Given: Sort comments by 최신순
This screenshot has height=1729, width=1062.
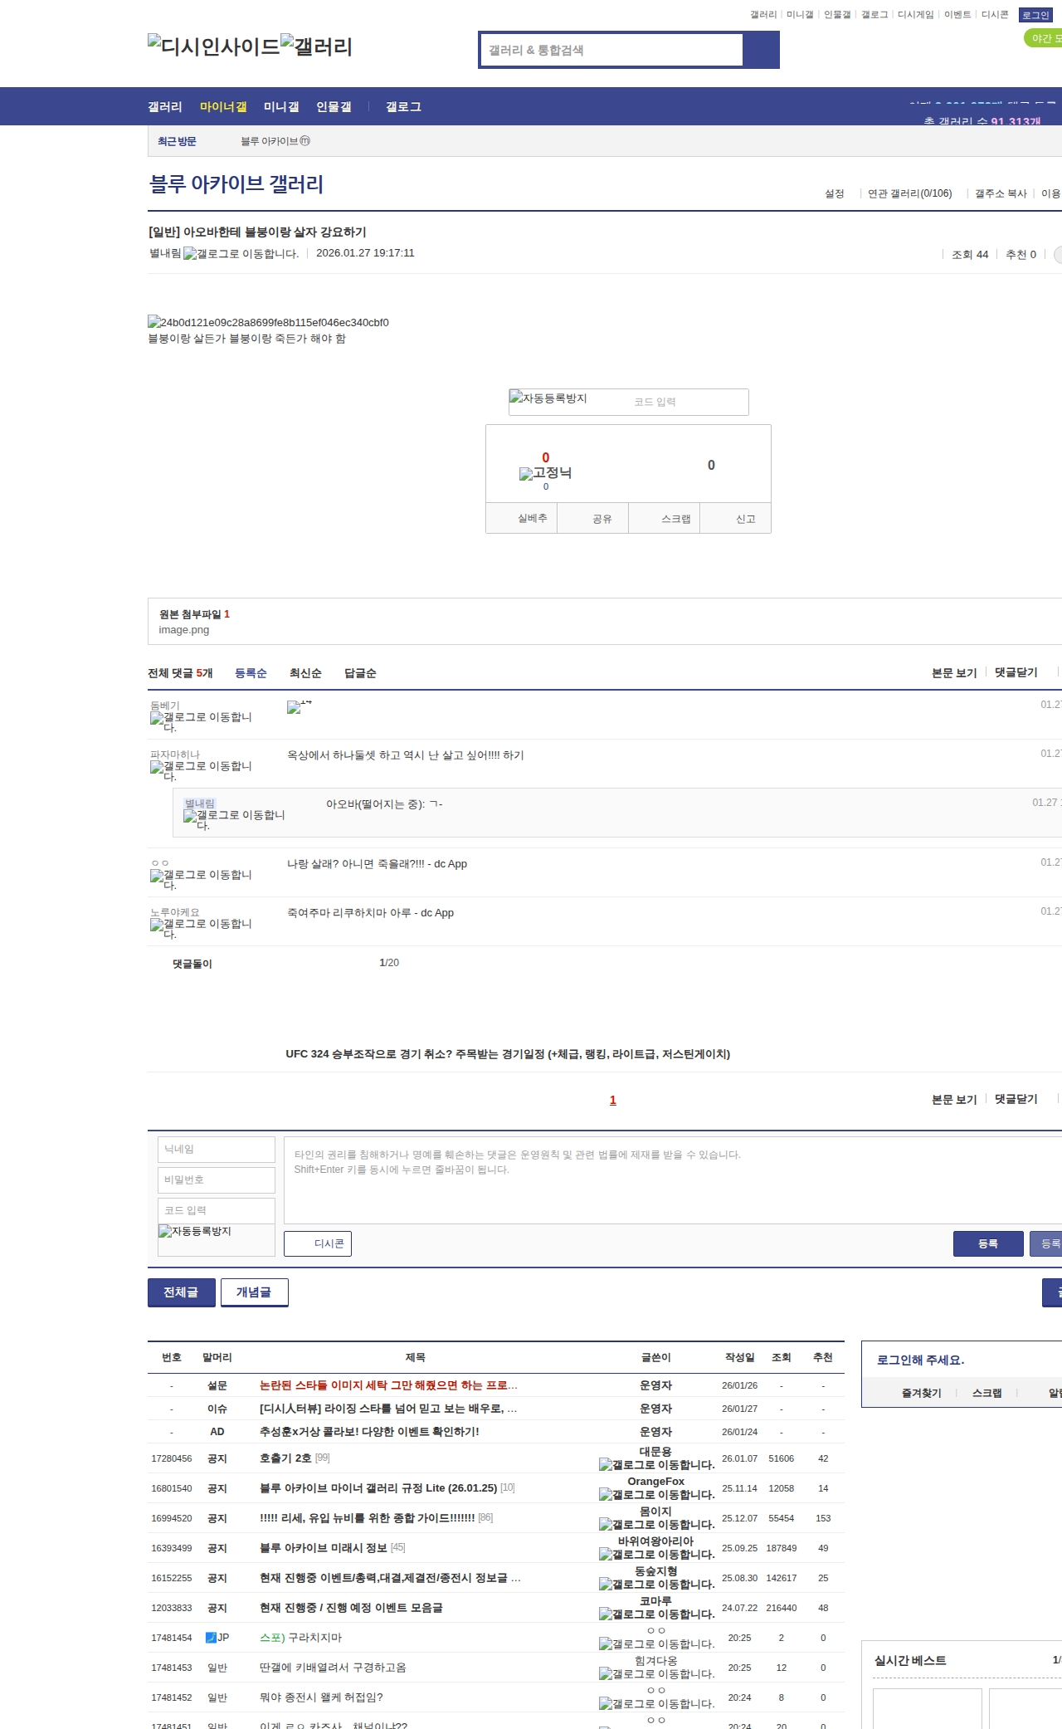Looking at the screenshot, I should (x=305, y=673).
